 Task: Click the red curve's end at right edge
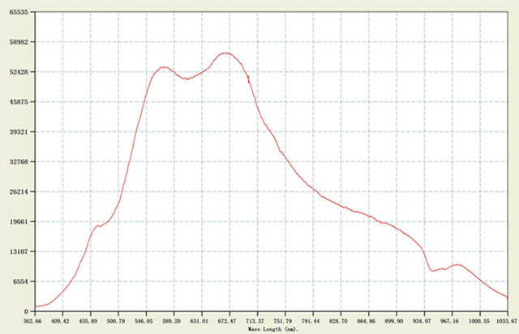point(507,298)
